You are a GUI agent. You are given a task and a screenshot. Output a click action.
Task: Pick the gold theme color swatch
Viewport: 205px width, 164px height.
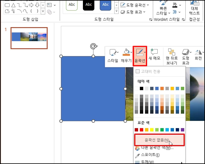click(x=172, y=89)
